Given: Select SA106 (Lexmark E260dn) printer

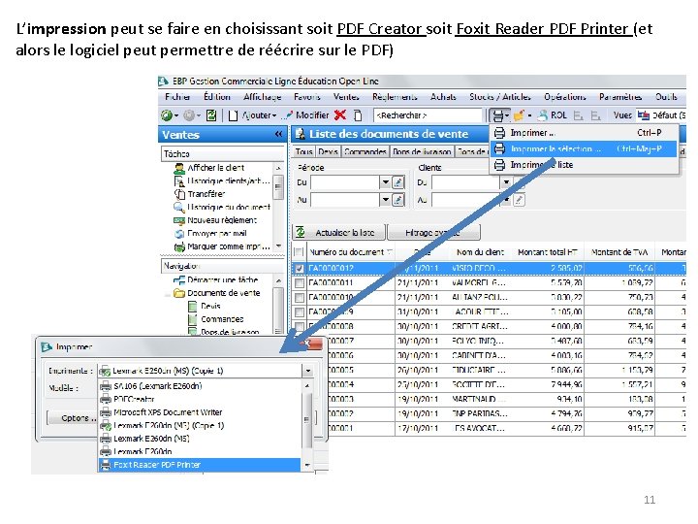Looking at the screenshot, I should pos(200,386).
